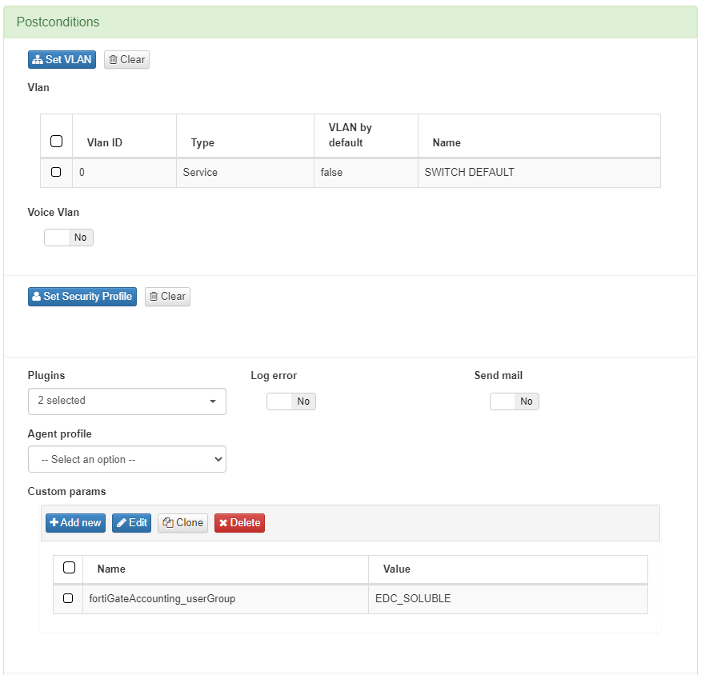
Task: Open the Agent profile dropdown
Action: (127, 460)
